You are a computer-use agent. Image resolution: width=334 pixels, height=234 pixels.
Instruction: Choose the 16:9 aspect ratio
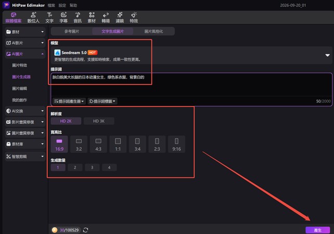(x=59, y=144)
